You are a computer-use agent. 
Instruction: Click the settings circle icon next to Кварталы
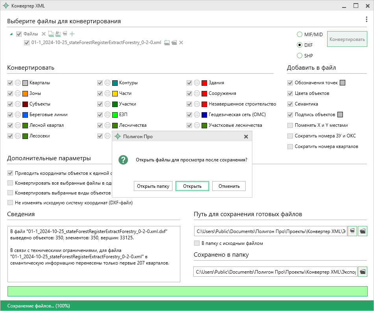[x=18, y=83]
